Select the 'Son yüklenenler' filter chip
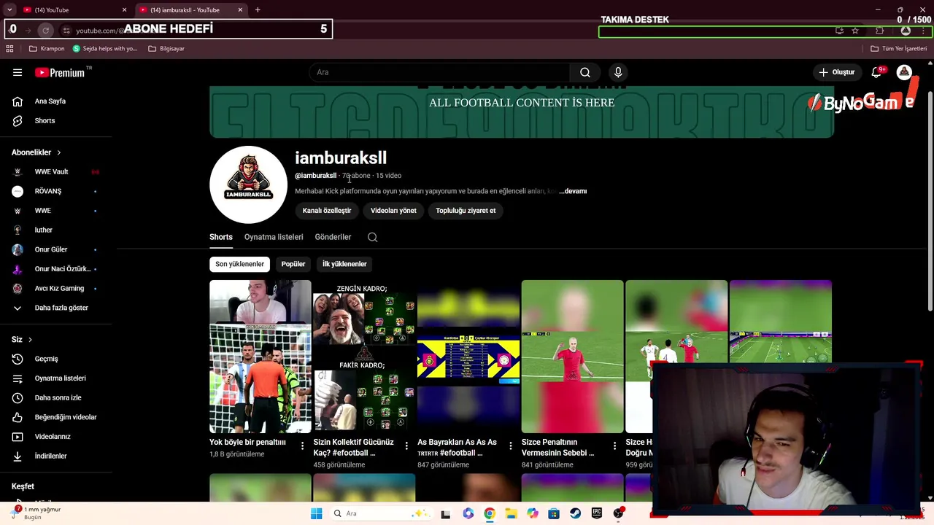The width and height of the screenshot is (934, 525). coord(239,264)
